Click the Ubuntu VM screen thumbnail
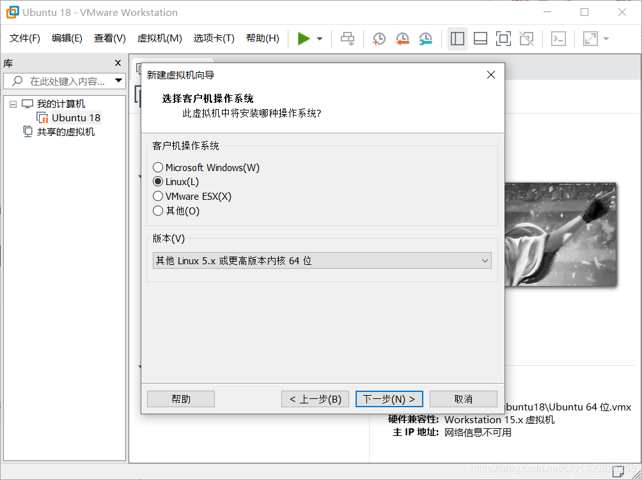 coord(561,234)
